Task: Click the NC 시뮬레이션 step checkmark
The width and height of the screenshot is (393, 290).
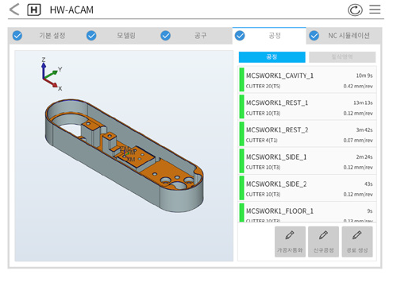Action: point(314,36)
